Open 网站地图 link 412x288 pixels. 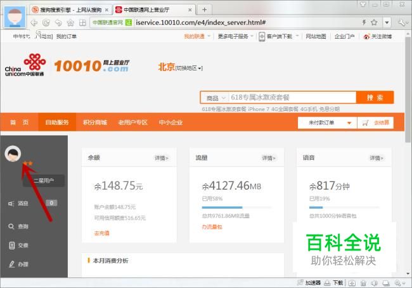tap(316, 36)
